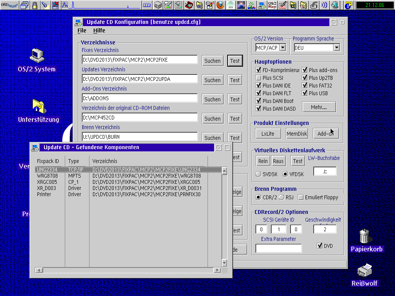Toggle Plus DANI Boot checkbox

coord(258,101)
